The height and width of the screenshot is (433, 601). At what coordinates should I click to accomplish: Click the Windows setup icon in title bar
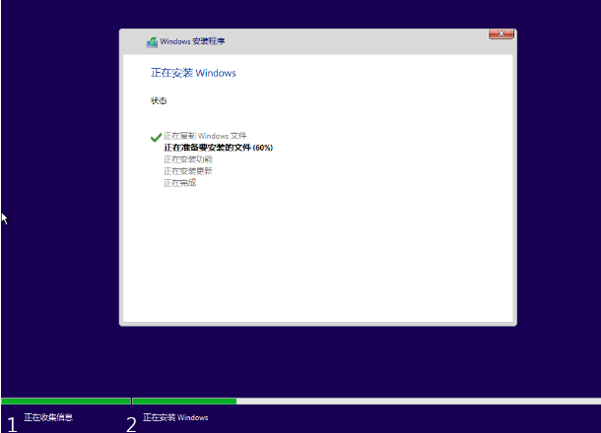click(152, 42)
